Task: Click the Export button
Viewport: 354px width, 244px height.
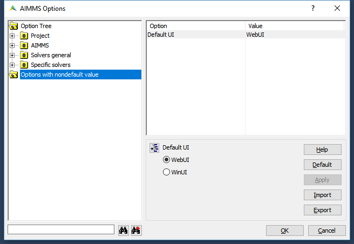Action: tap(322, 210)
